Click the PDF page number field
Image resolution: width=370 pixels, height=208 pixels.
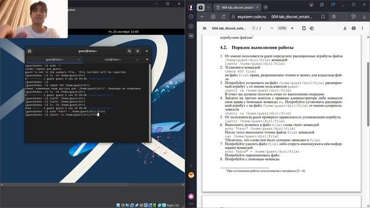pos(254,28)
